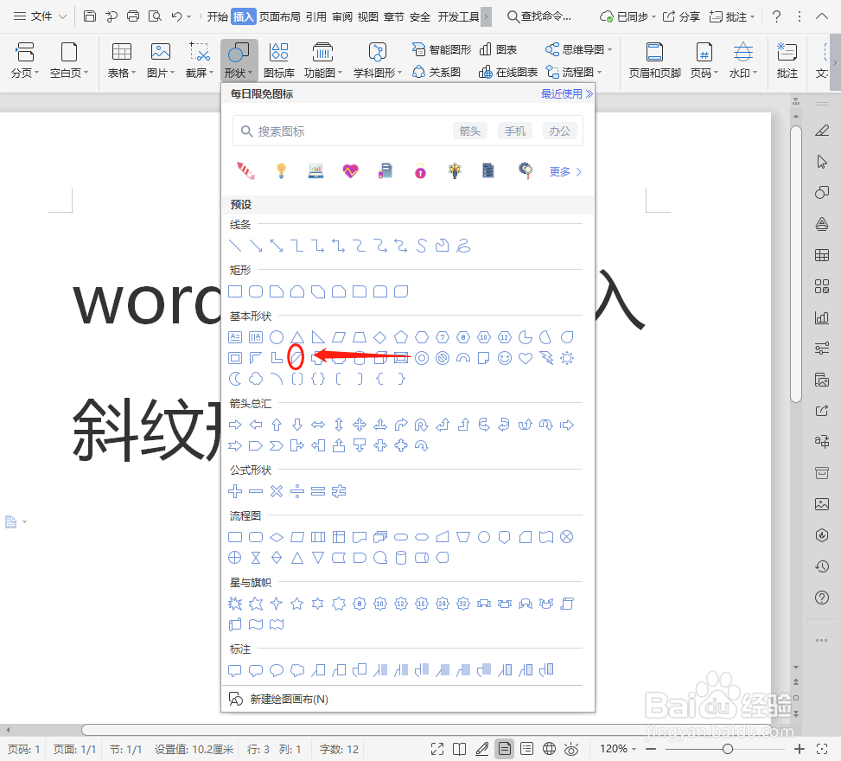Toggle eye protection mode

(571, 749)
